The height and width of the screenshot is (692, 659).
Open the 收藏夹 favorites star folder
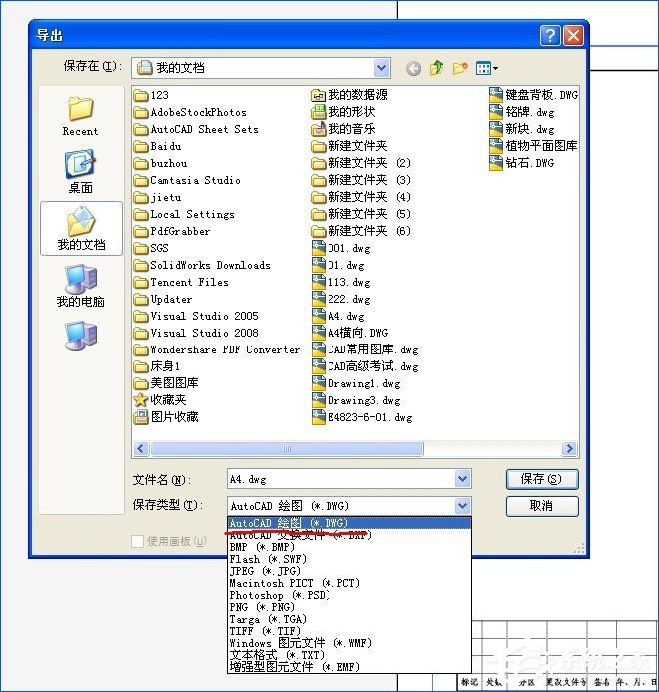pos(160,399)
